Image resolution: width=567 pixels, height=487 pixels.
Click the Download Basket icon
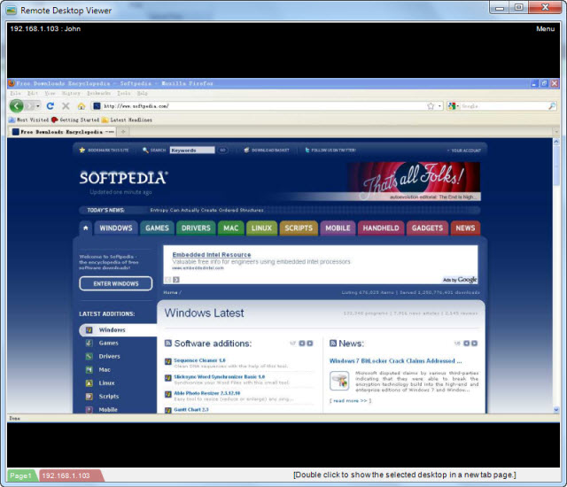pyautogui.click(x=246, y=150)
